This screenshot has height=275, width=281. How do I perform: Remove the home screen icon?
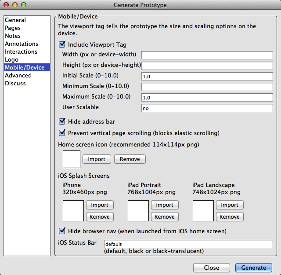click(x=130, y=159)
